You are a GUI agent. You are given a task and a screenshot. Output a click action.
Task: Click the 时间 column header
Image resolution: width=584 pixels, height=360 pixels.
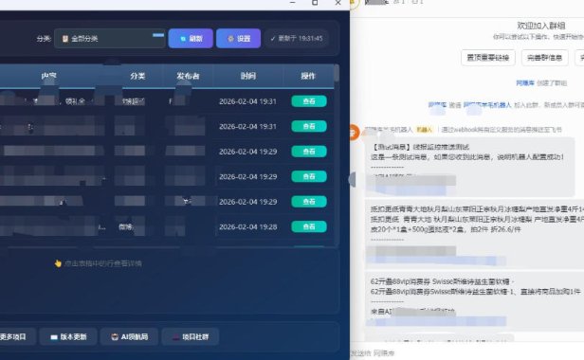point(248,76)
